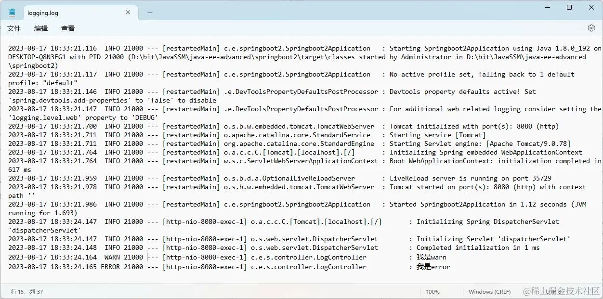
Task: Click 'Starting service [Tomcat]' text
Action: (438, 135)
